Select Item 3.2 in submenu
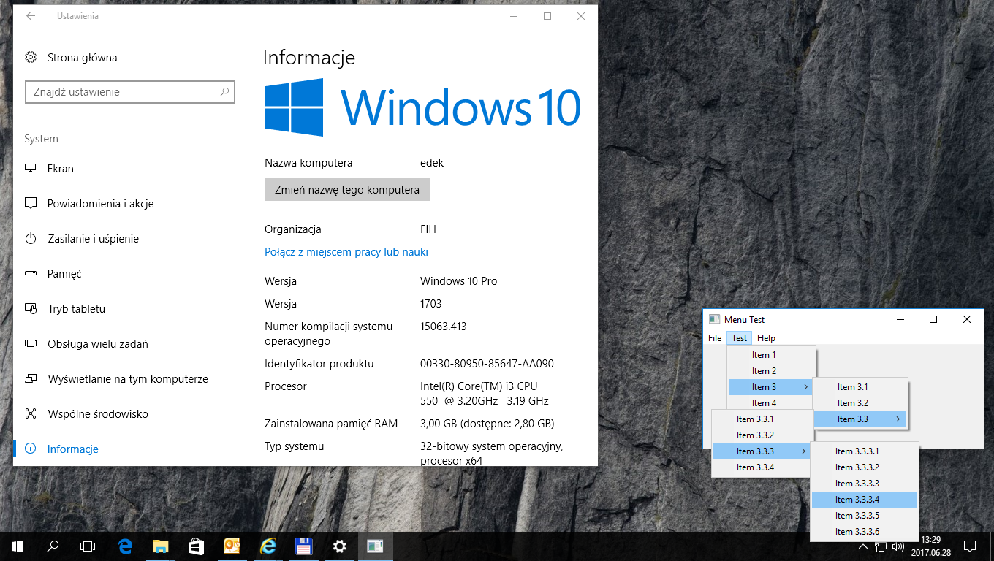 (x=860, y=403)
